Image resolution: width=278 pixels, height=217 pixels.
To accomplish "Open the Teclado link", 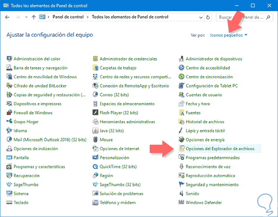I will point(21,203).
